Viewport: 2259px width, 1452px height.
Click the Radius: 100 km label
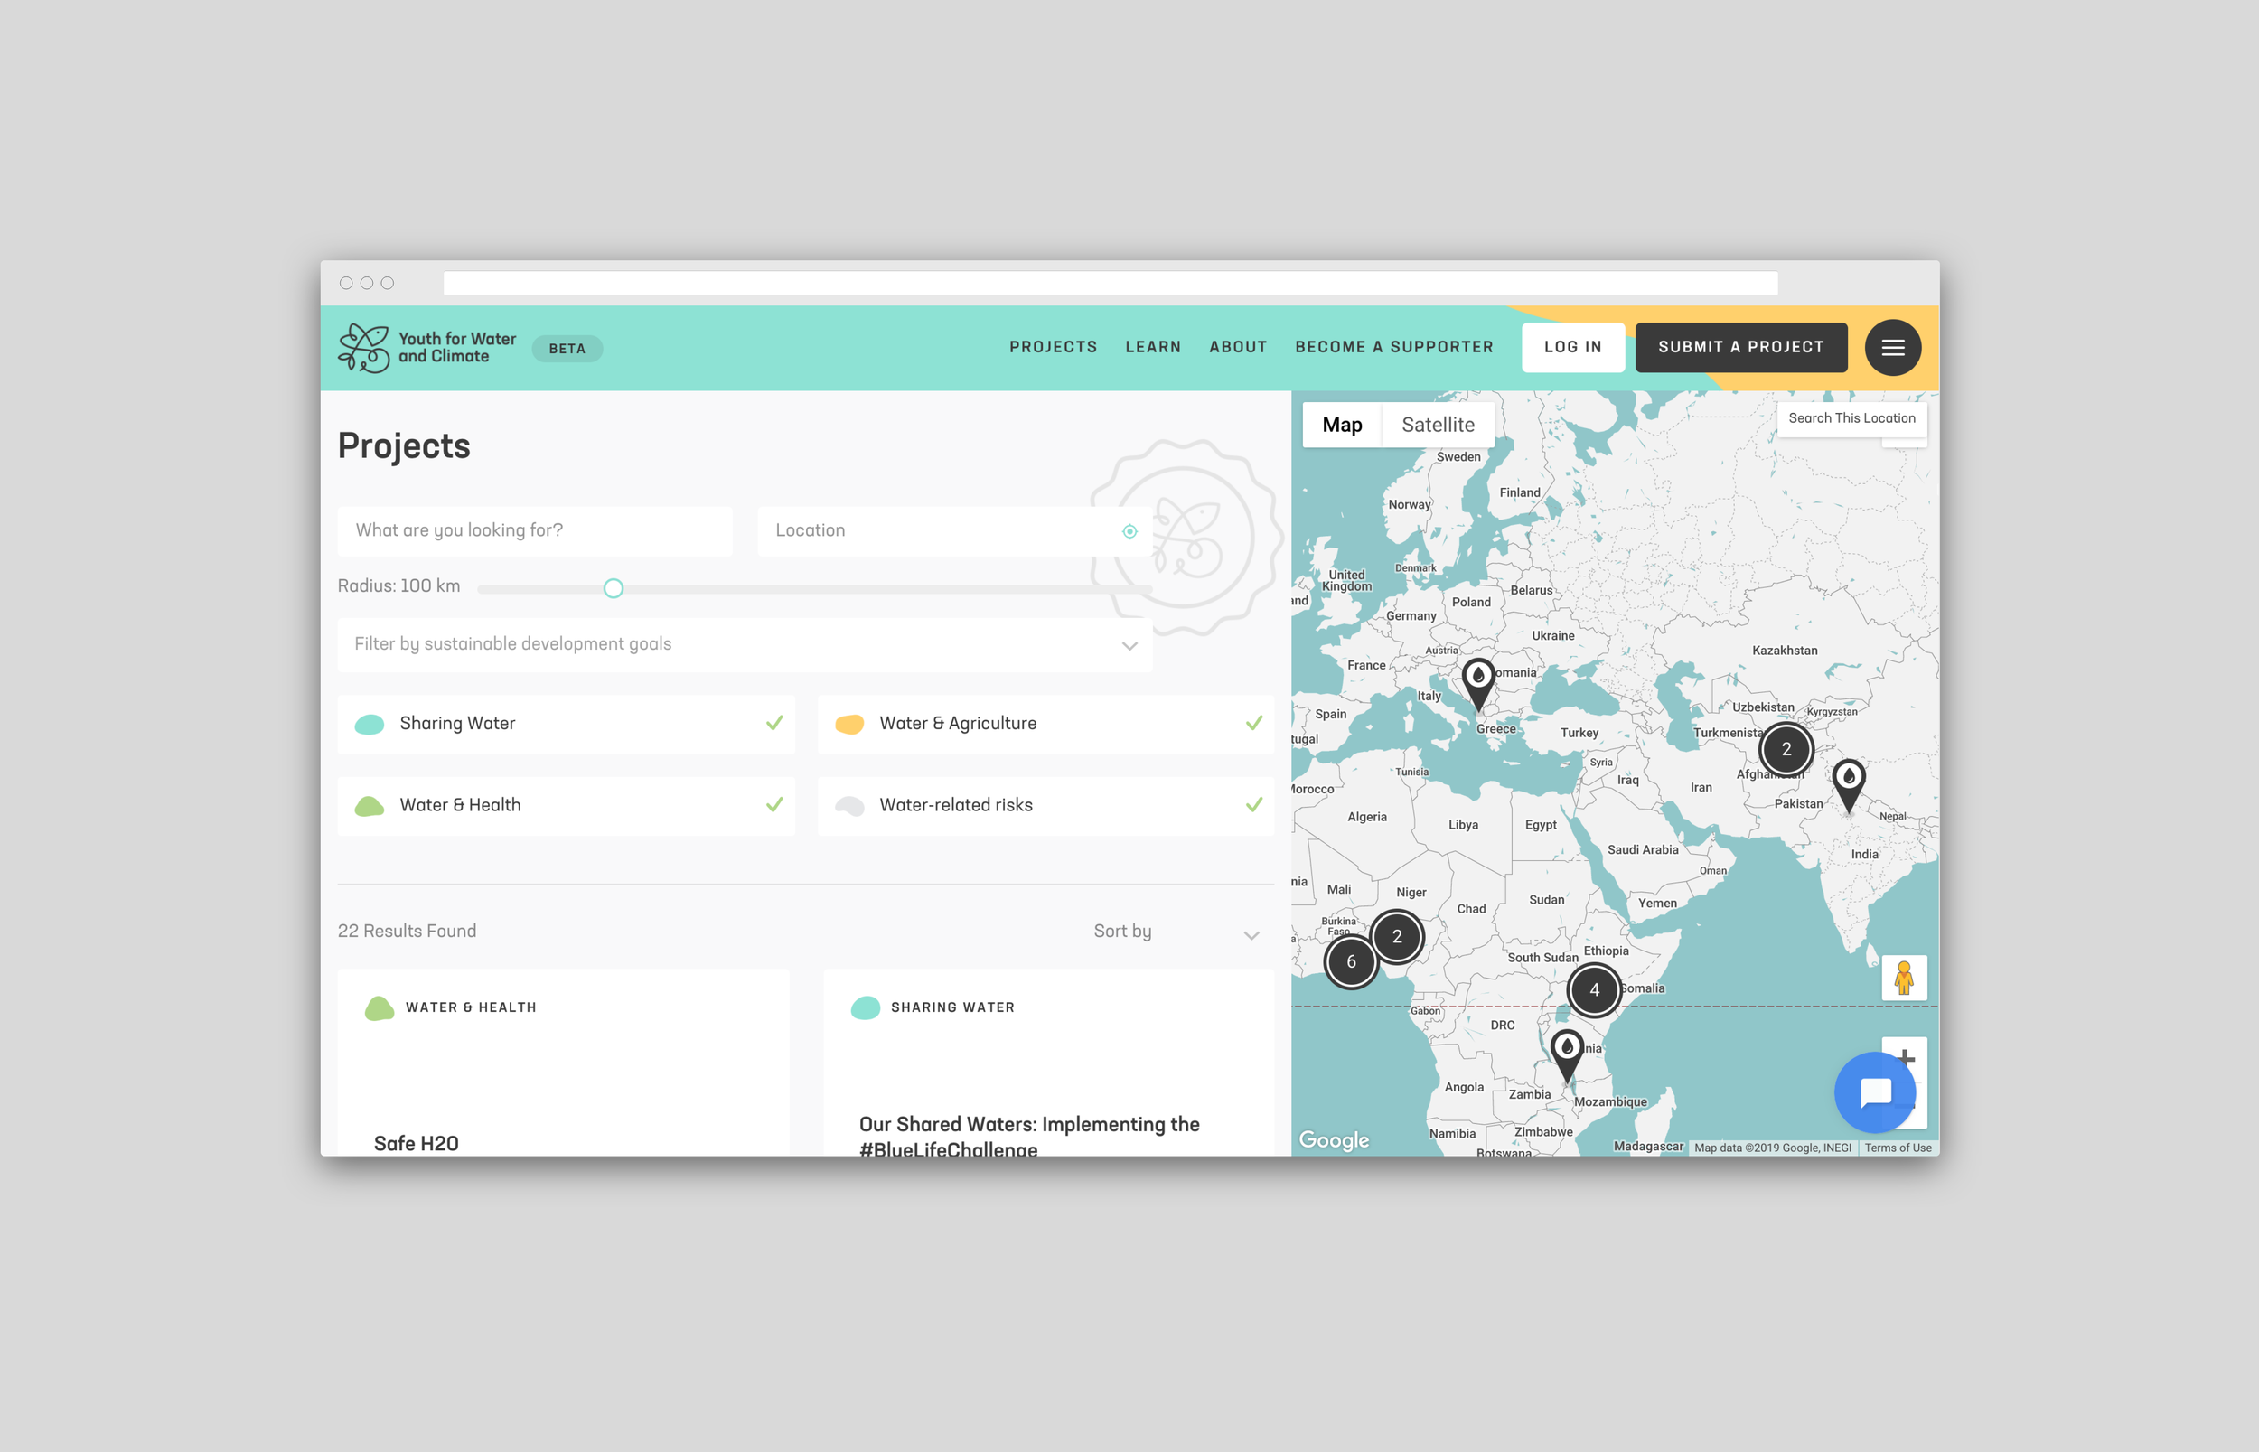click(x=398, y=586)
